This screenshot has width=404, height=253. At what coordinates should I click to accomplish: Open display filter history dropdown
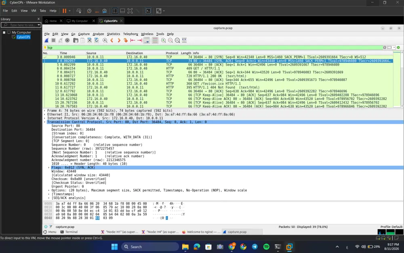(394, 47)
